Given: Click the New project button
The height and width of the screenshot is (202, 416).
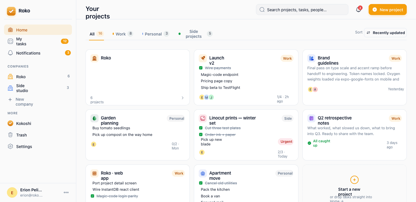Looking at the screenshot, I should coord(388,10).
